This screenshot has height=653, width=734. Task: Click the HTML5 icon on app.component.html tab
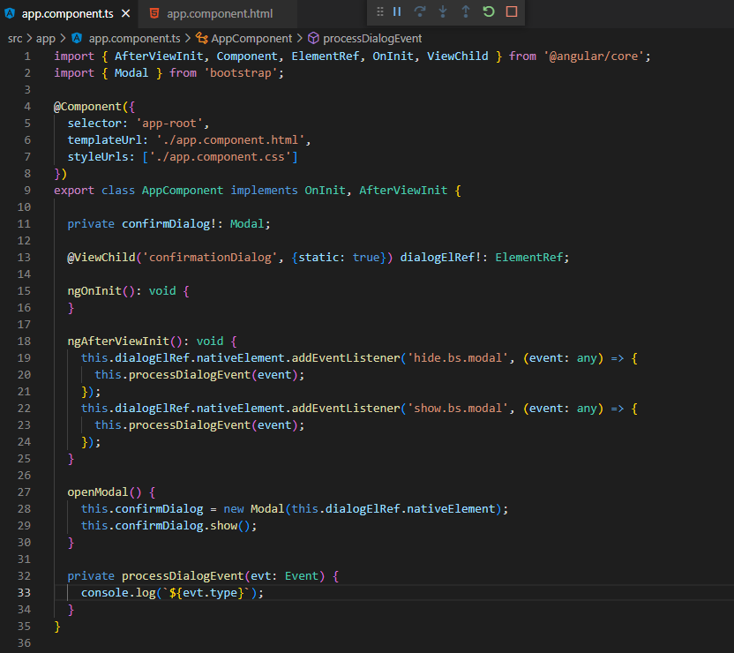click(155, 13)
